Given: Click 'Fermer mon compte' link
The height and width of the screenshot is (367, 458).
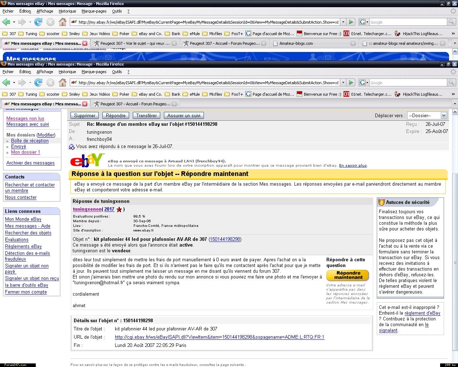Looking at the screenshot, I should (26, 292).
